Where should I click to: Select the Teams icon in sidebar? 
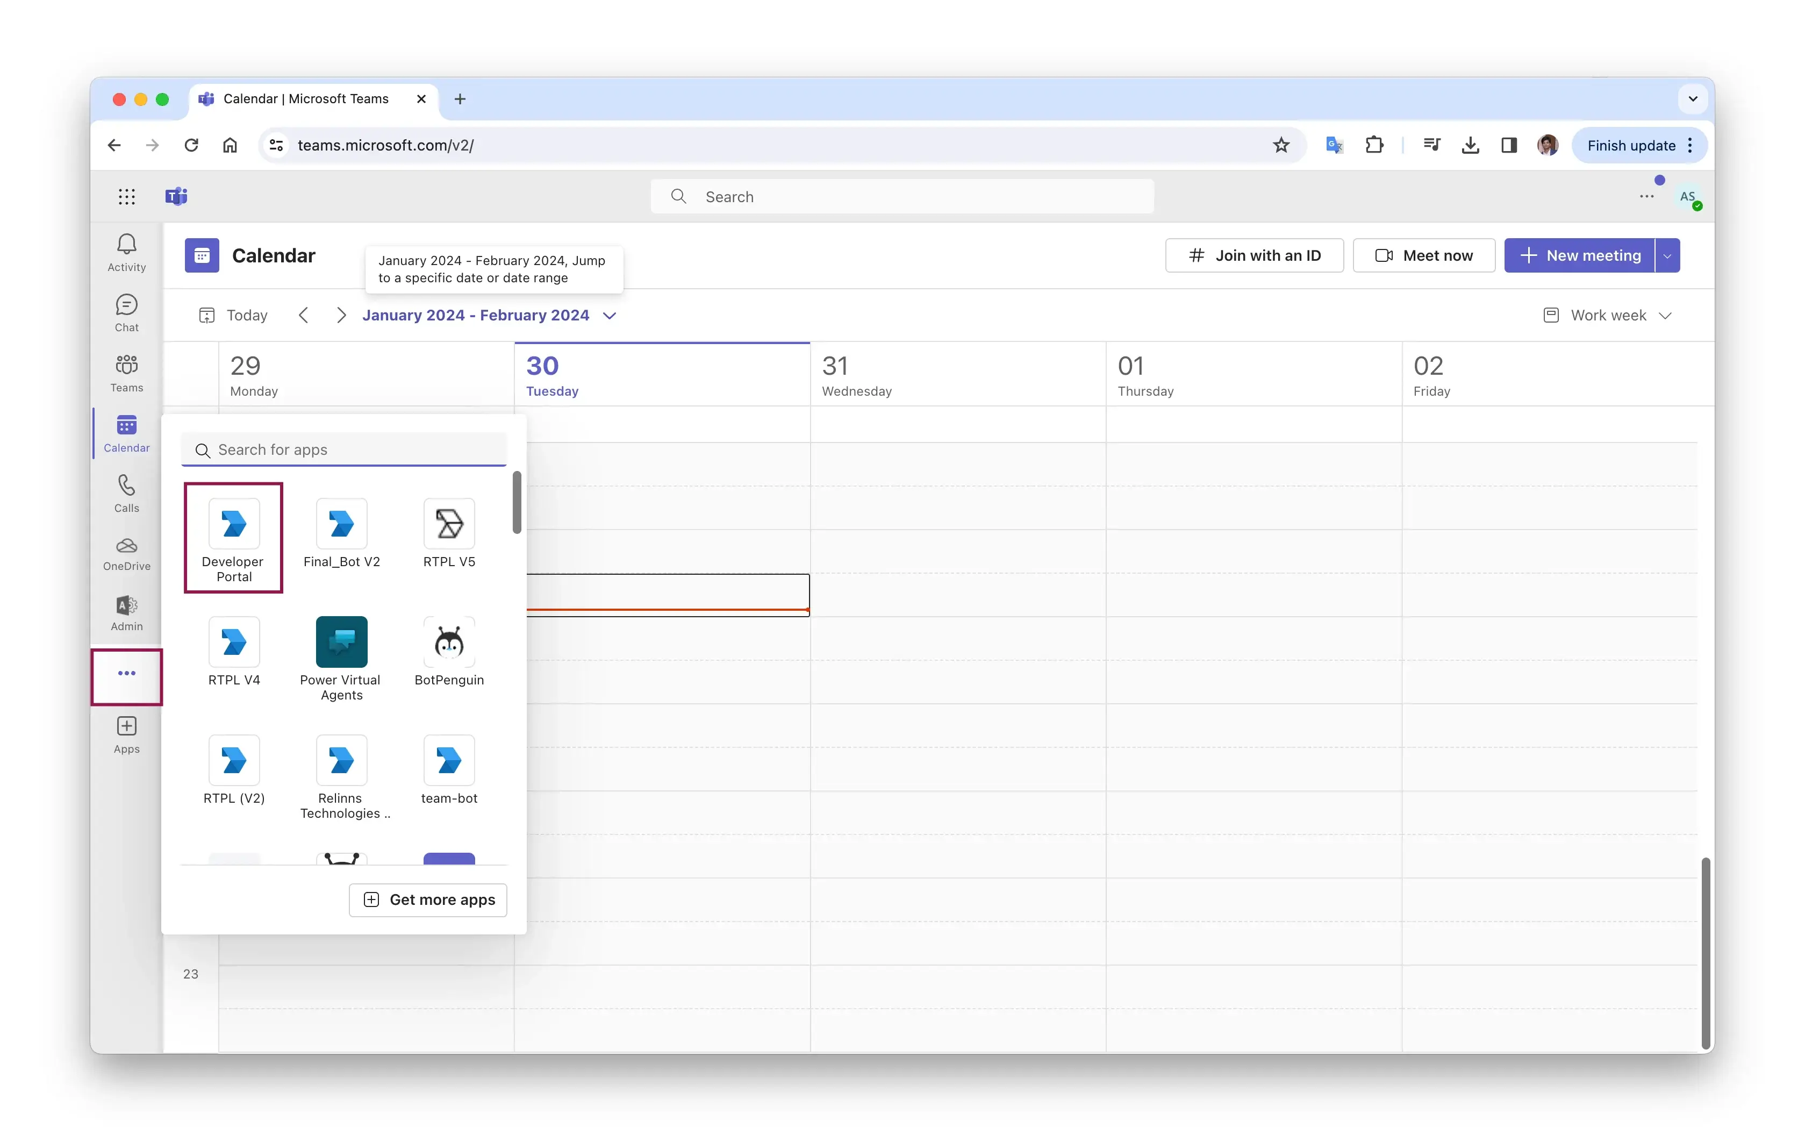[x=126, y=372]
